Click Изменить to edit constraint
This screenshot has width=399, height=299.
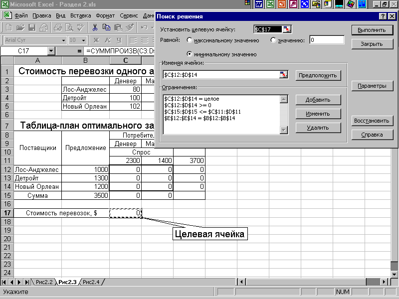(x=318, y=114)
